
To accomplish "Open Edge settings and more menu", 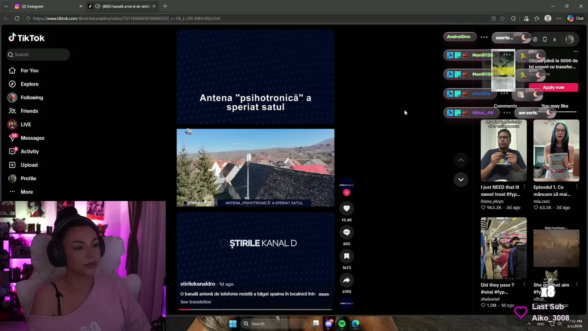I will click(x=559, y=18).
